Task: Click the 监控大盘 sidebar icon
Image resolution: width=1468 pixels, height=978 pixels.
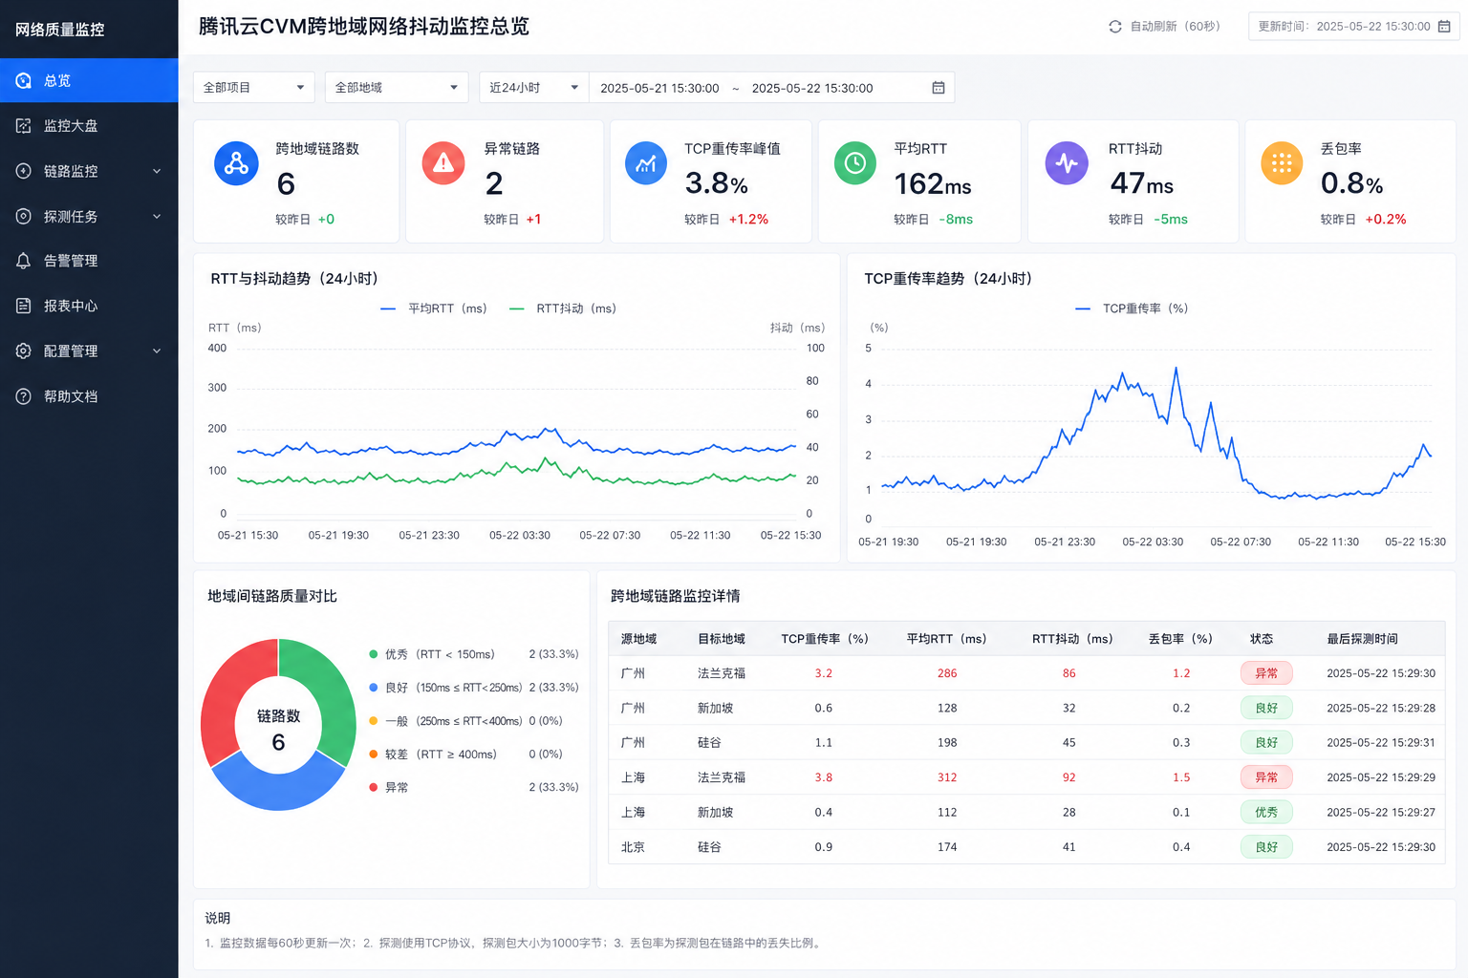Action: pyautogui.click(x=24, y=126)
